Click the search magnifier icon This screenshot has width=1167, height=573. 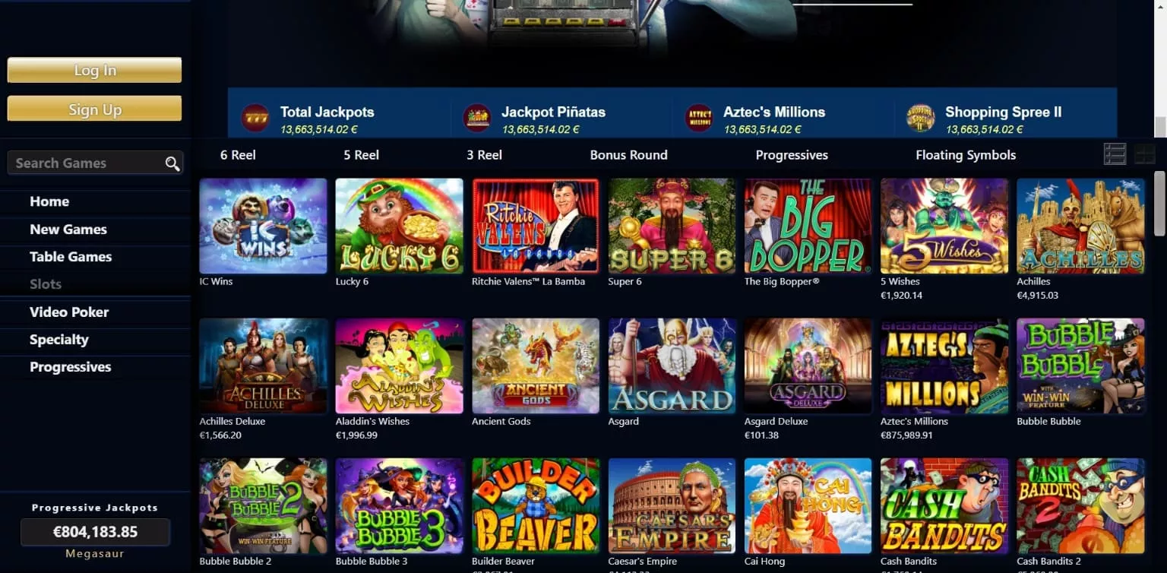[172, 163]
